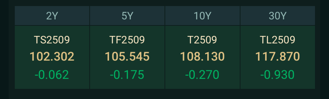This screenshot has width=329, height=99.
Task: Click the 108.130 price
Action: 203,57
